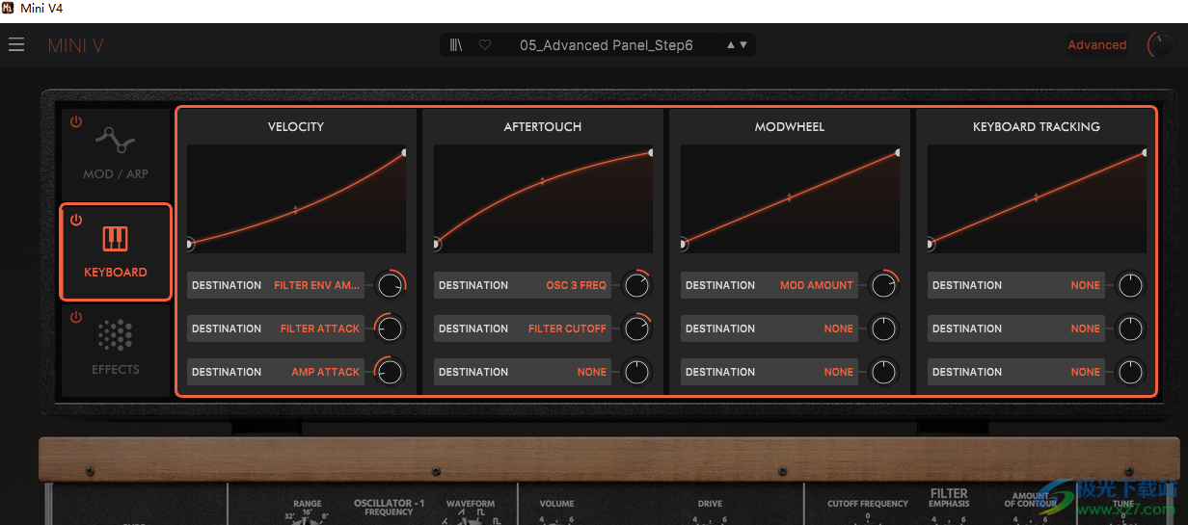Click the master knob beside Advanced

(x=1161, y=45)
